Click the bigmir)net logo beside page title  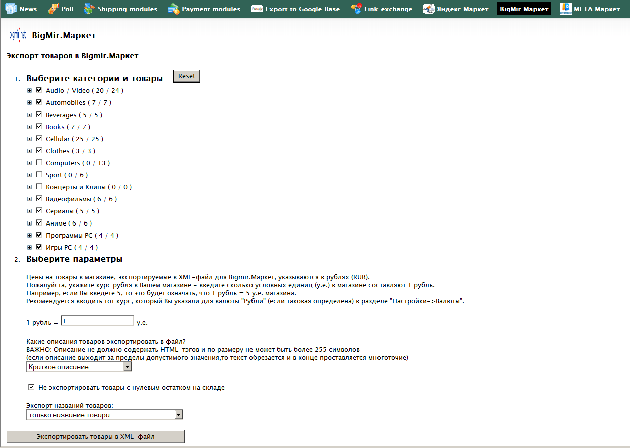18,35
